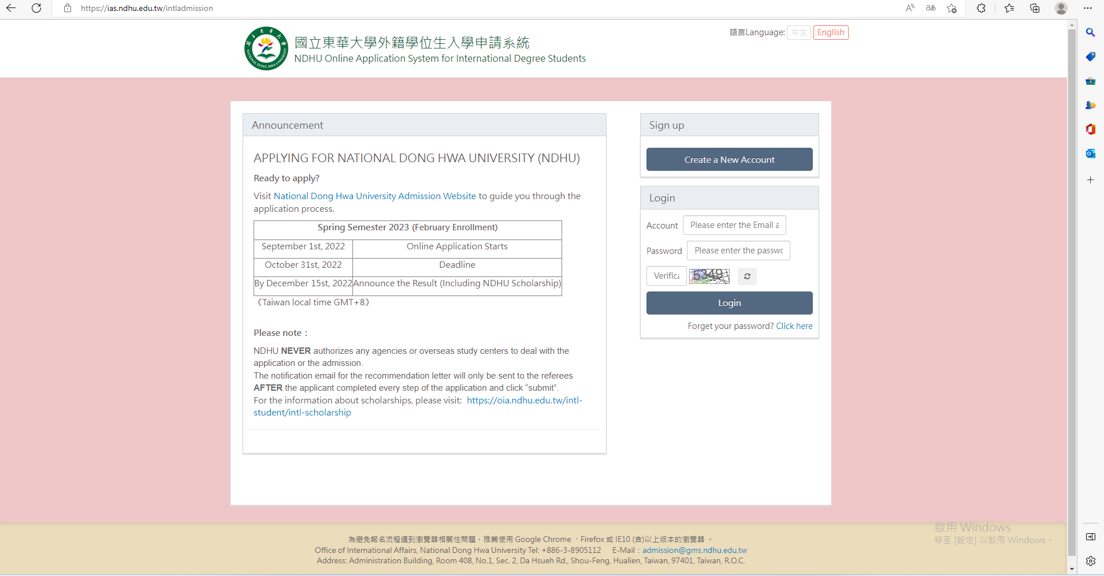
Task: Open the page translate option
Action: [x=931, y=8]
